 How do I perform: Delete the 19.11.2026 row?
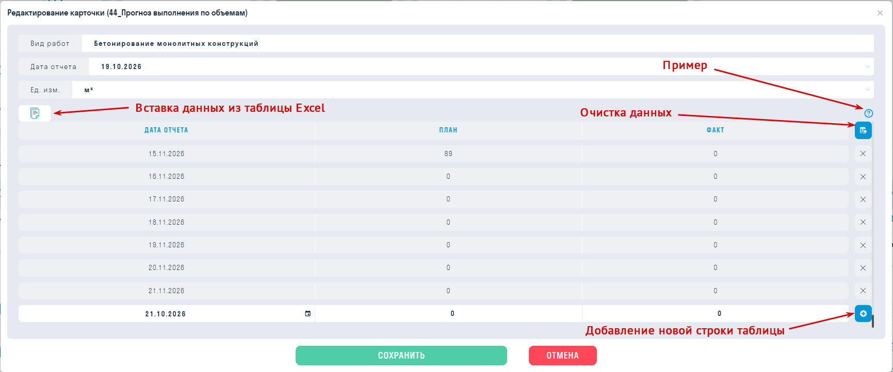coord(863,245)
